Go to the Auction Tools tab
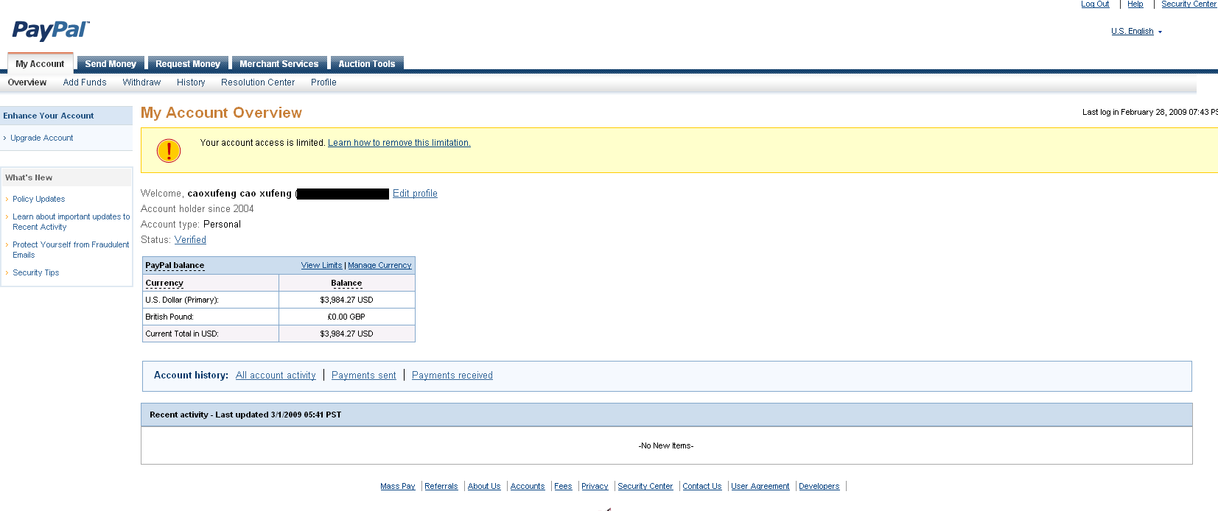Image resolution: width=1218 pixels, height=511 pixels. (x=366, y=64)
